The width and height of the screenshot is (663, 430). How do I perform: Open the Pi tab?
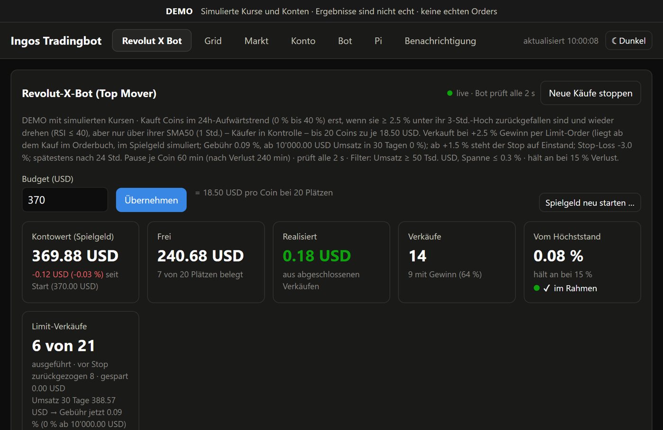378,41
